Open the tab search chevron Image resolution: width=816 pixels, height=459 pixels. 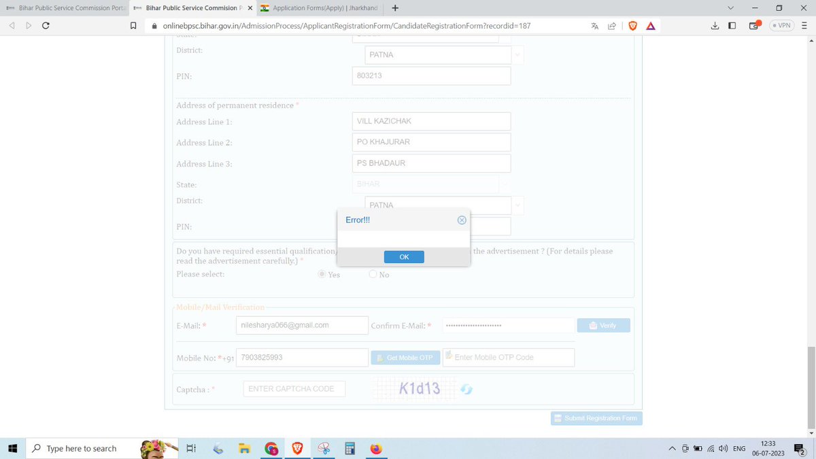coord(730,8)
